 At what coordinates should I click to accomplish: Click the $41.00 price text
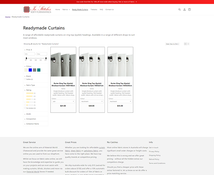[63, 106]
